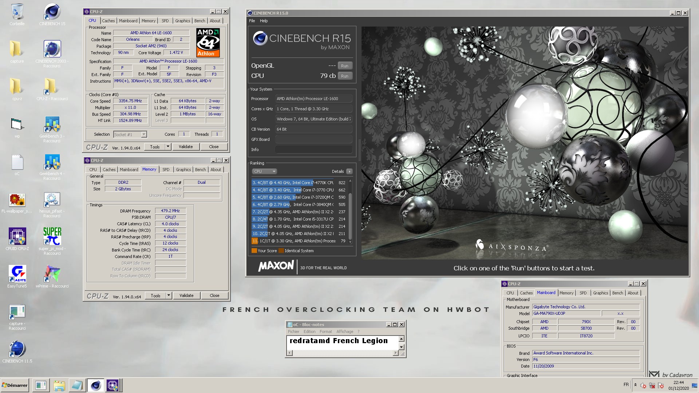699x393 pixels.
Task: Open the CPU-Z - Raccourci shortcut
Action: point(52,89)
